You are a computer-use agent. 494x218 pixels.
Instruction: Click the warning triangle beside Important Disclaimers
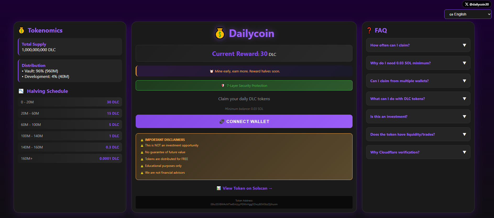point(142,140)
